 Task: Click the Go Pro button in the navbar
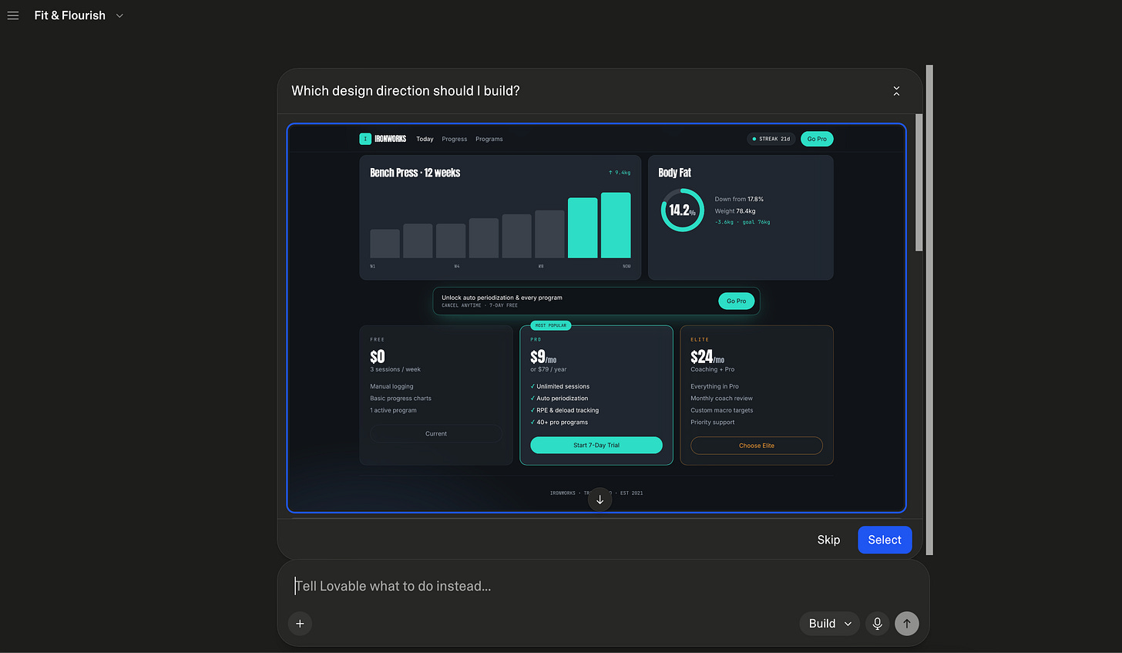tap(817, 139)
